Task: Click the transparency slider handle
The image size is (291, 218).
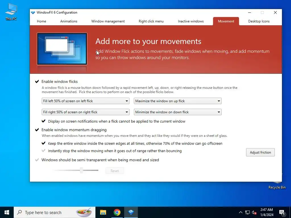Action: [x=81, y=170]
